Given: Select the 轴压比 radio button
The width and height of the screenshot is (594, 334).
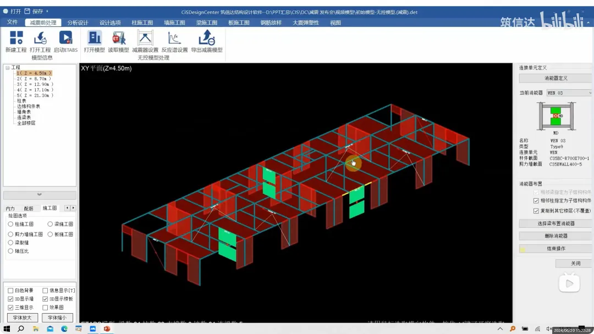Looking at the screenshot, I should click(10, 251).
